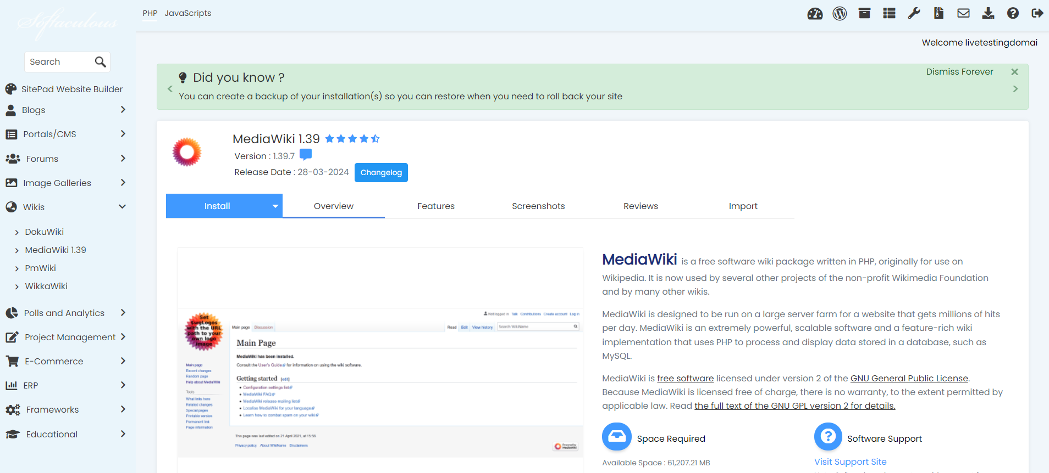Select WikkaWiki in the Wikis list
The width and height of the screenshot is (1049, 473).
pos(46,286)
